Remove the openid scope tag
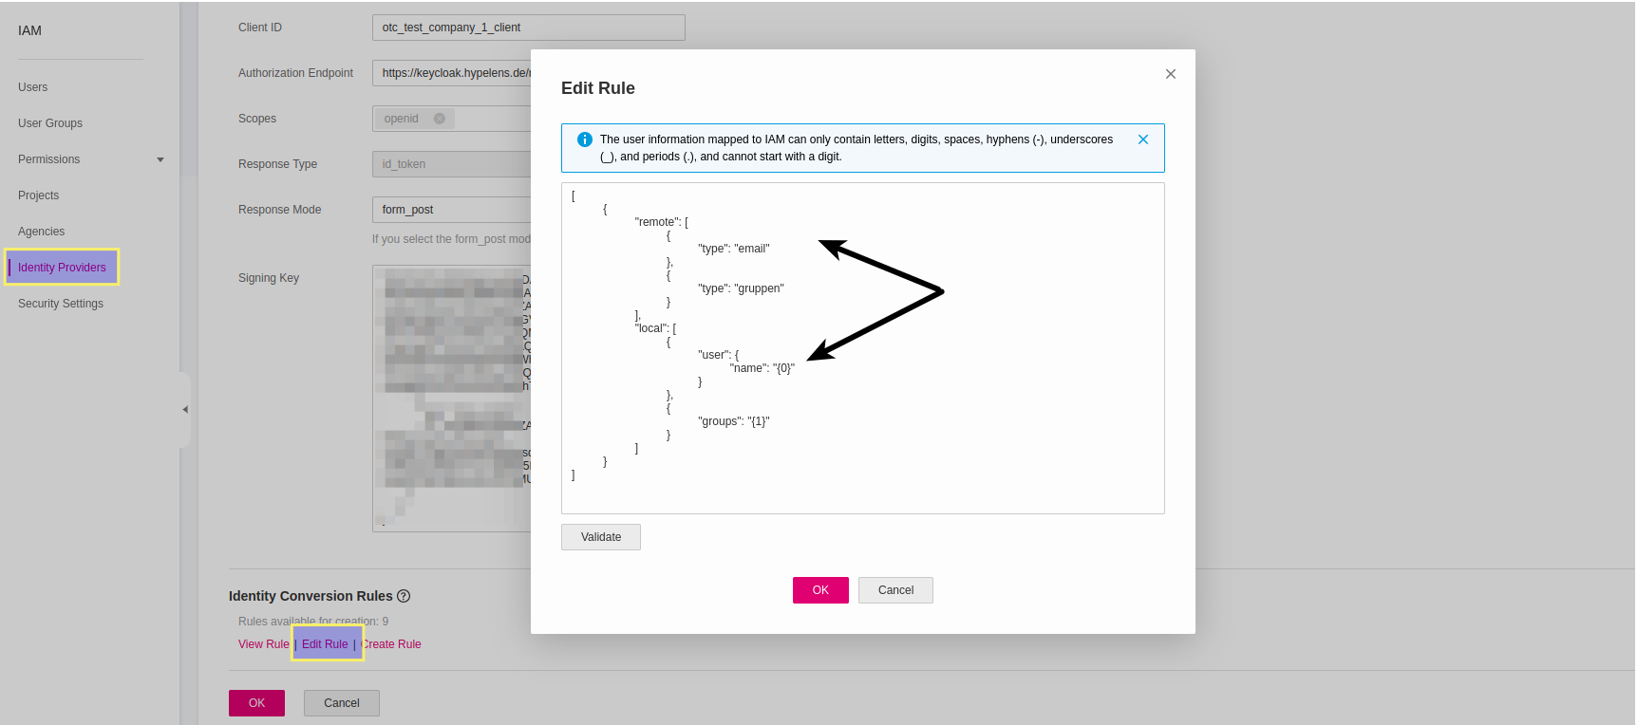 coord(439,119)
